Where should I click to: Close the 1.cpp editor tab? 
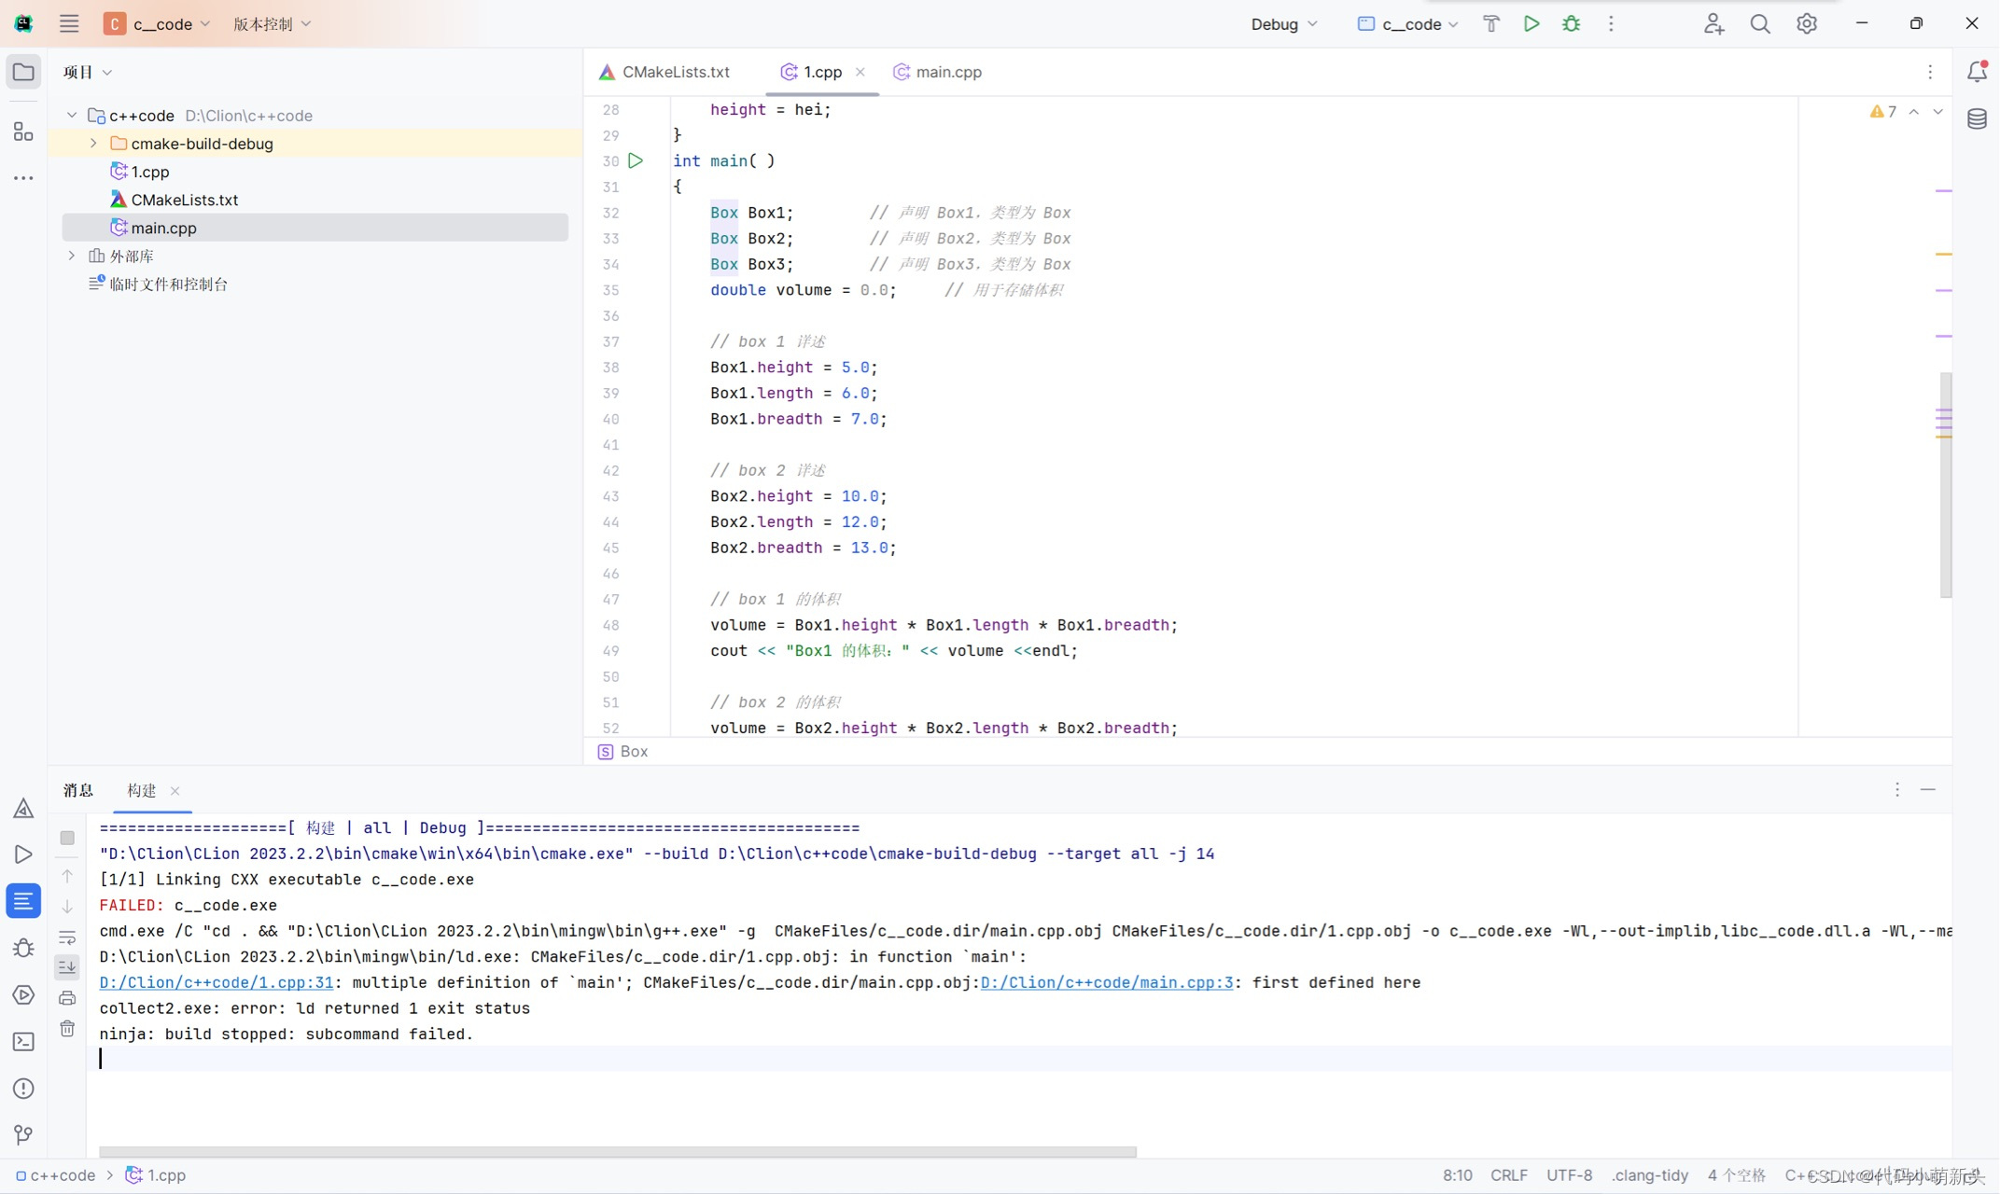(x=860, y=72)
